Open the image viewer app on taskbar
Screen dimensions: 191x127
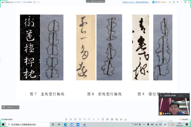tap(84, 124)
